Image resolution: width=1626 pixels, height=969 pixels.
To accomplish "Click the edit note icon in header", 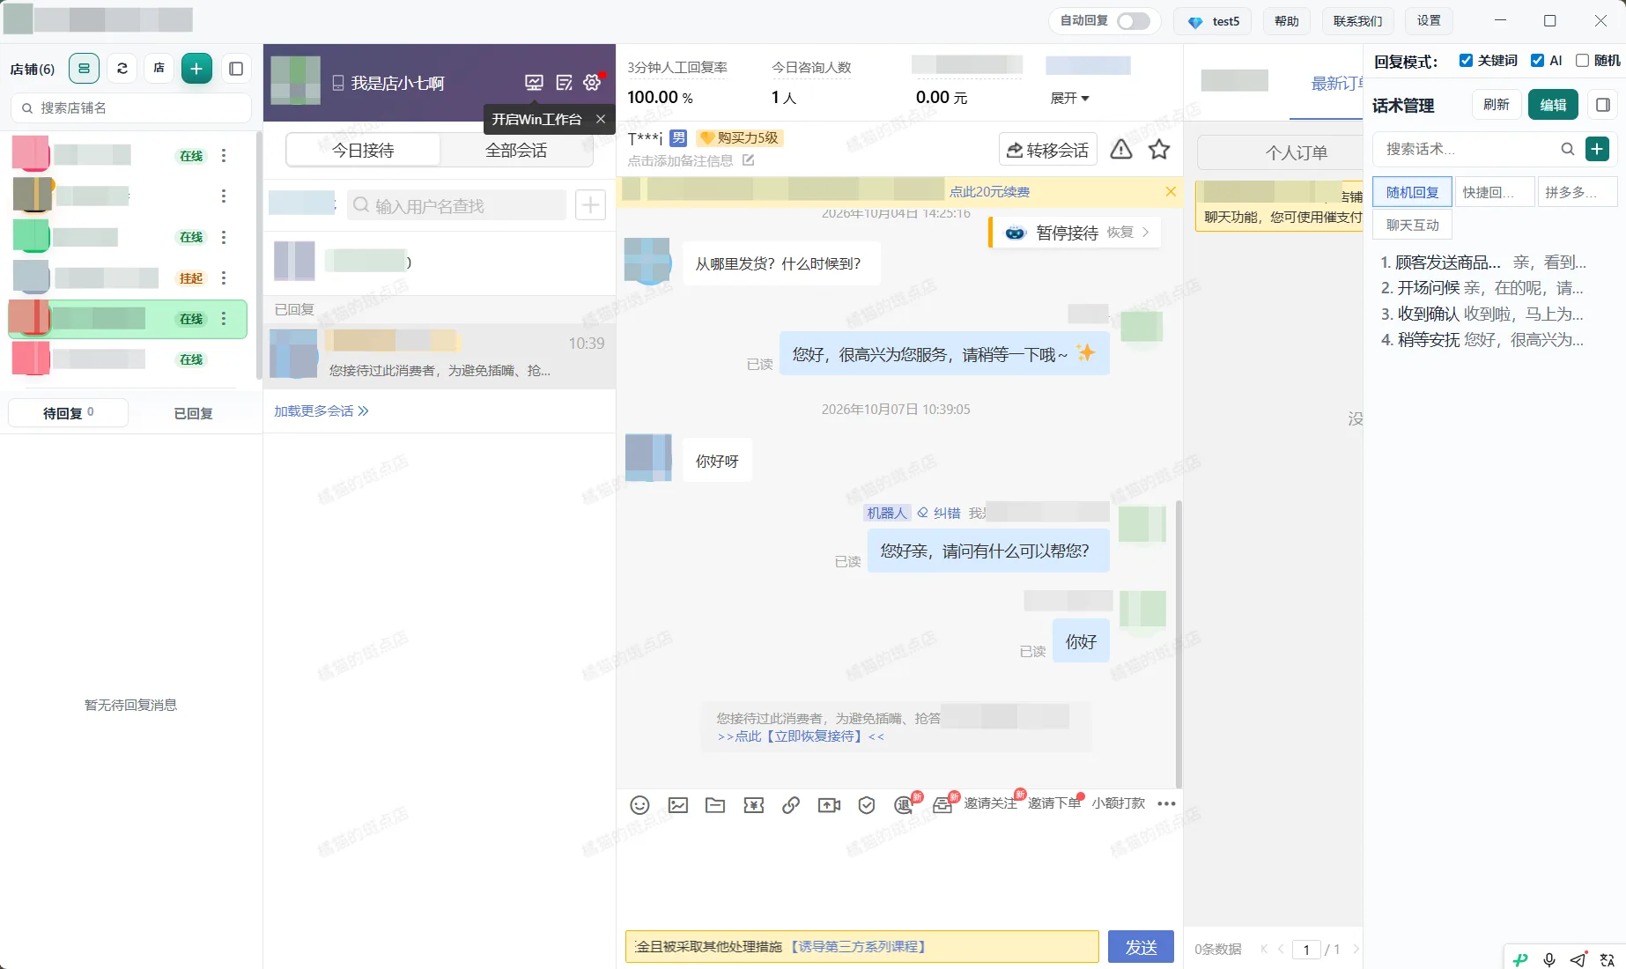I will pyautogui.click(x=564, y=83).
